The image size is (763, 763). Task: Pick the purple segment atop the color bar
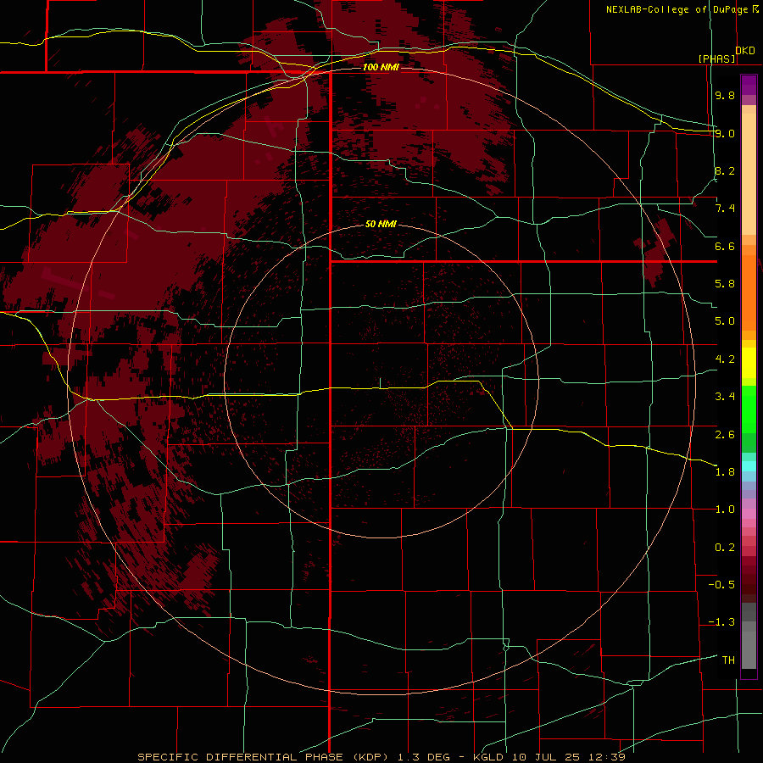click(749, 85)
